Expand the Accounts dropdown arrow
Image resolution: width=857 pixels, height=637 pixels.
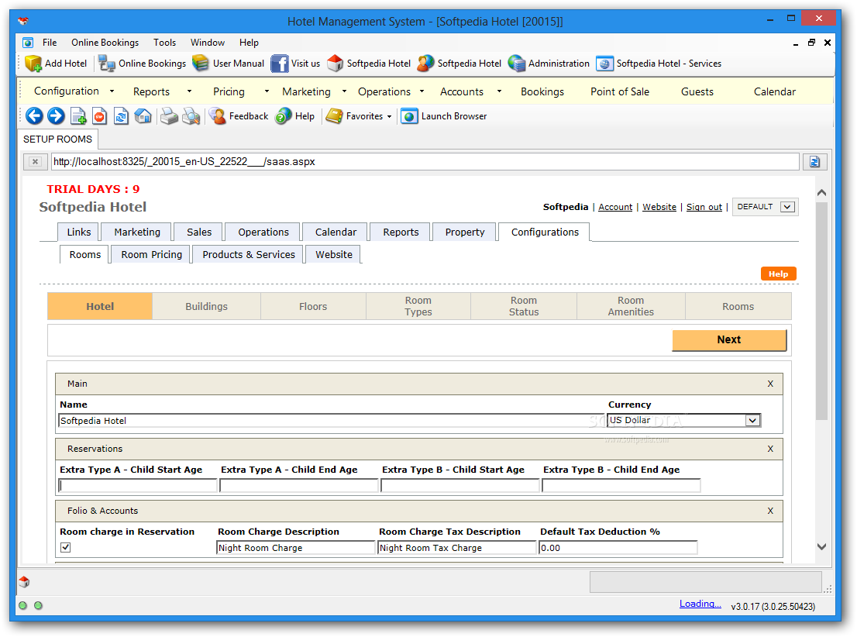tap(499, 91)
